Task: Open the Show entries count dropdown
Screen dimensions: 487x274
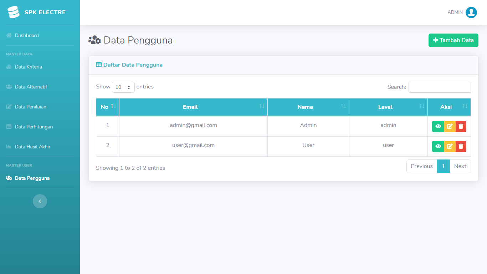Action: [123, 87]
